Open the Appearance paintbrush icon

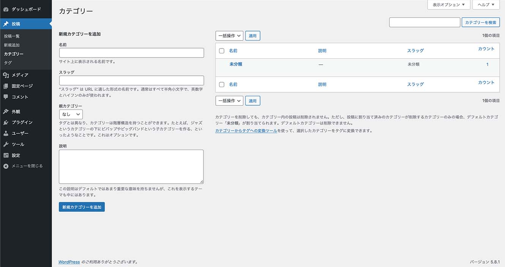click(6, 112)
